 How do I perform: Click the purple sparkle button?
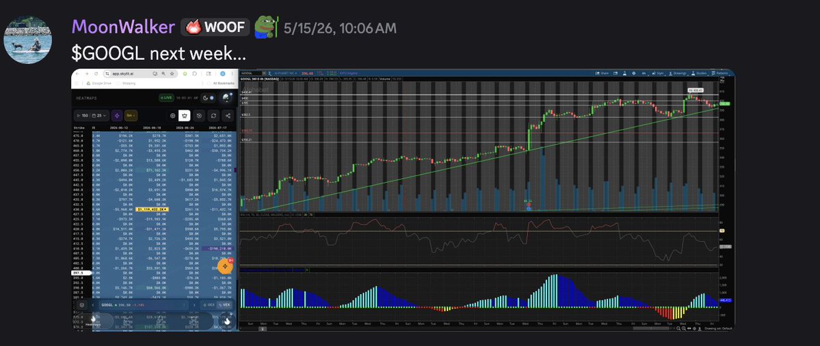(117, 116)
